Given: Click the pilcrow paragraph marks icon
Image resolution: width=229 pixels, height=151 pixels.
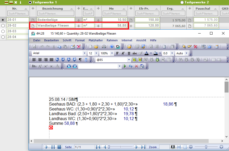Looking at the screenshot, I should [x=80, y=60].
